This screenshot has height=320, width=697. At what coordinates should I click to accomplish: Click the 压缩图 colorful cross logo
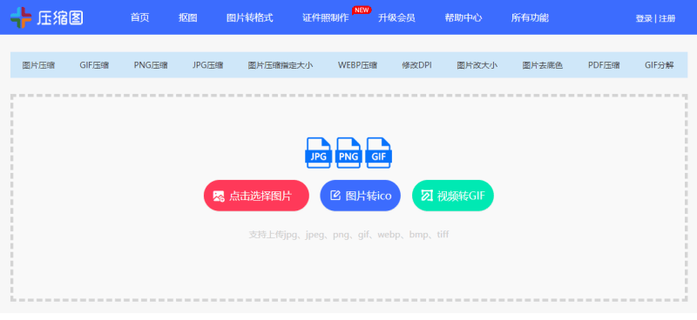21,17
